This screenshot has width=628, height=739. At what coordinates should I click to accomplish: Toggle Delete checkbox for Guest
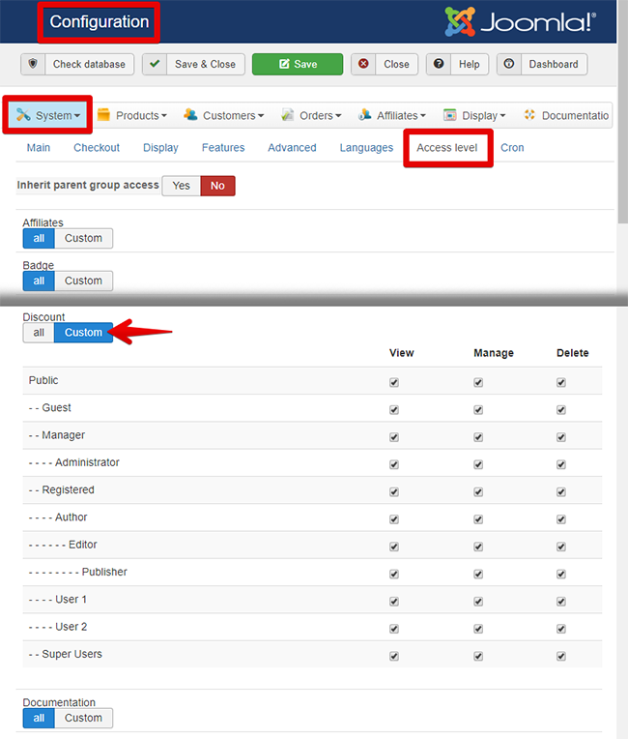pos(561,409)
